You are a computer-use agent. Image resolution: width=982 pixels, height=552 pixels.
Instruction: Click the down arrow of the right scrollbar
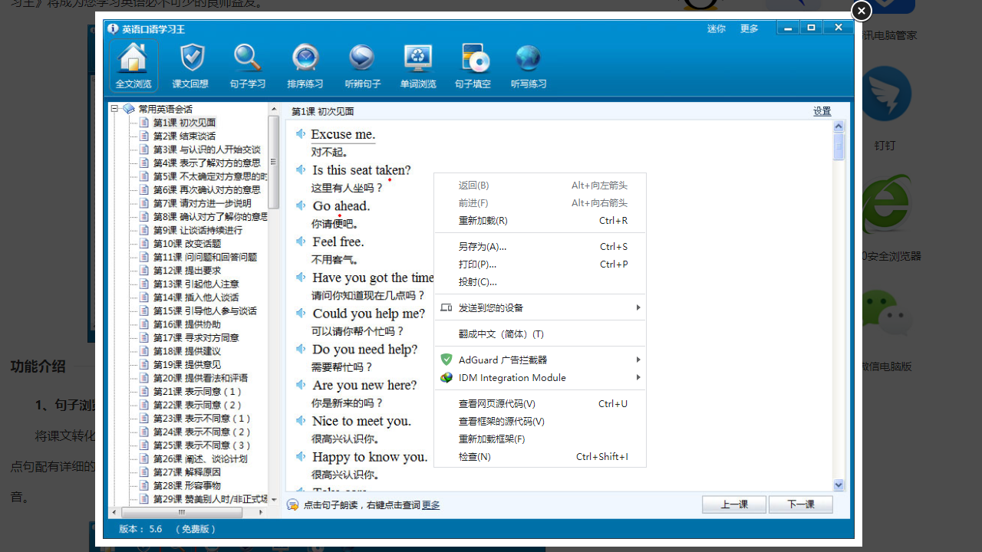tap(839, 485)
